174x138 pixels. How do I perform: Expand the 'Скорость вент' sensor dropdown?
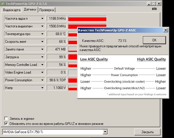(x=42, y=42)
